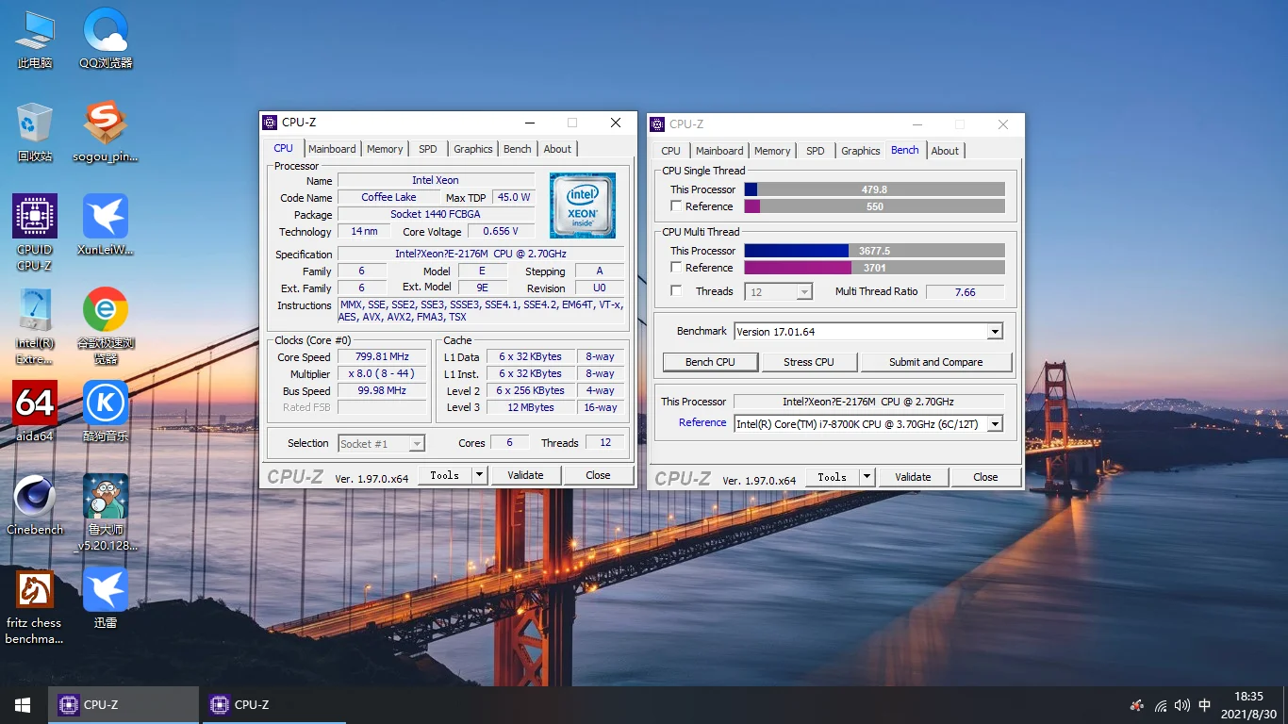The width and height of the screenshot is (1288, 724).
Task: Click left CPU-Z window title icon
Action: [270, 123]
